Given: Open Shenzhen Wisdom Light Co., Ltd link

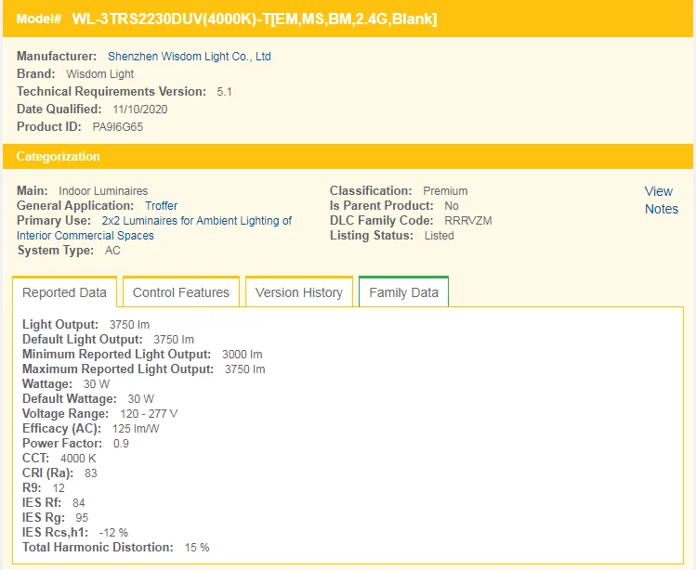Looking at the screenshot, I should coord(190,57).
